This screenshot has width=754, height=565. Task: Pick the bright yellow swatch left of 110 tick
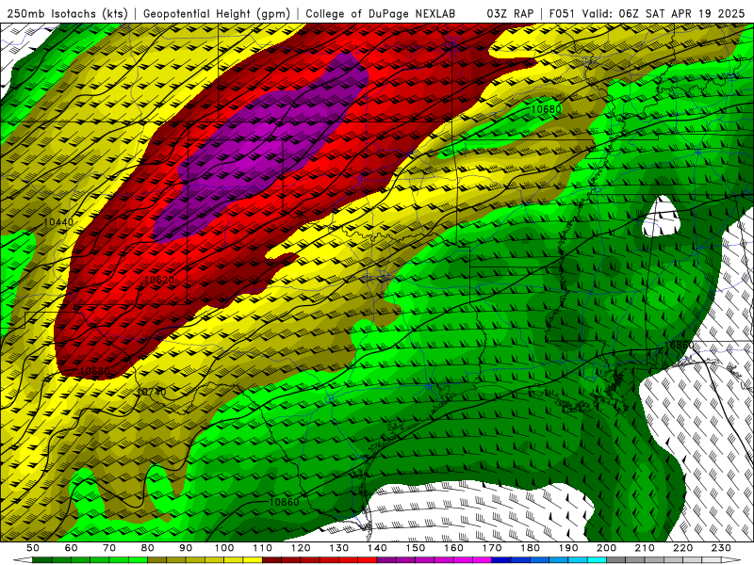pyautogui.click(x=253, y=560)
